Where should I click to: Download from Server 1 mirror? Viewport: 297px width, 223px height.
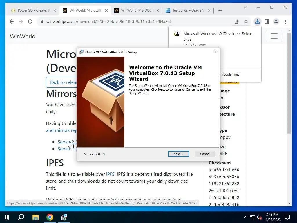(66, 149)
